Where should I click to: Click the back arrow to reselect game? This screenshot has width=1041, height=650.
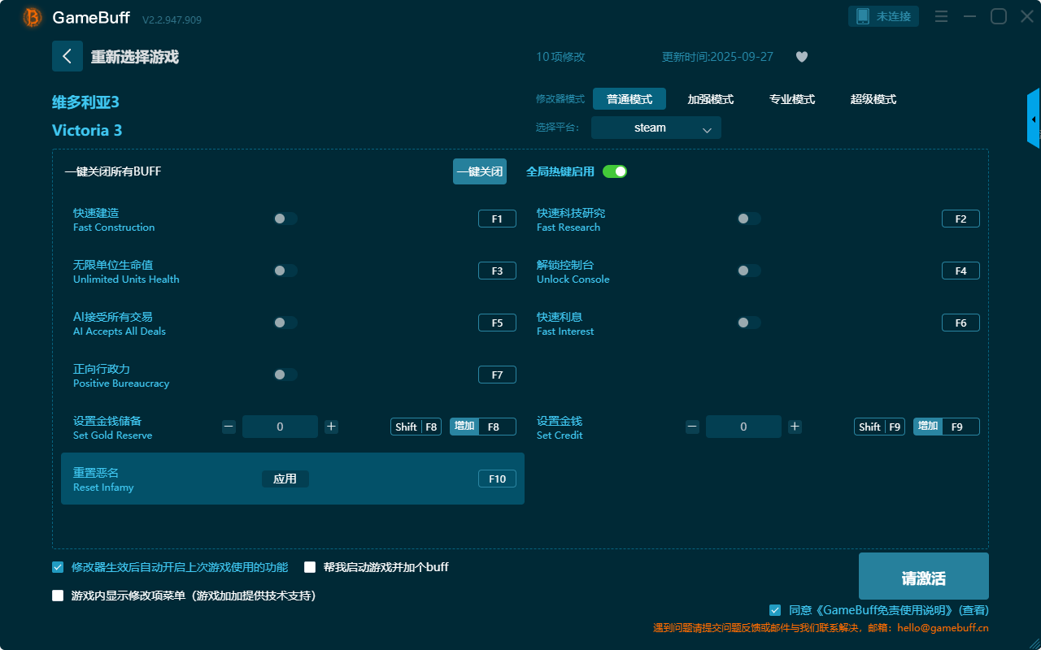coord(68,56)
